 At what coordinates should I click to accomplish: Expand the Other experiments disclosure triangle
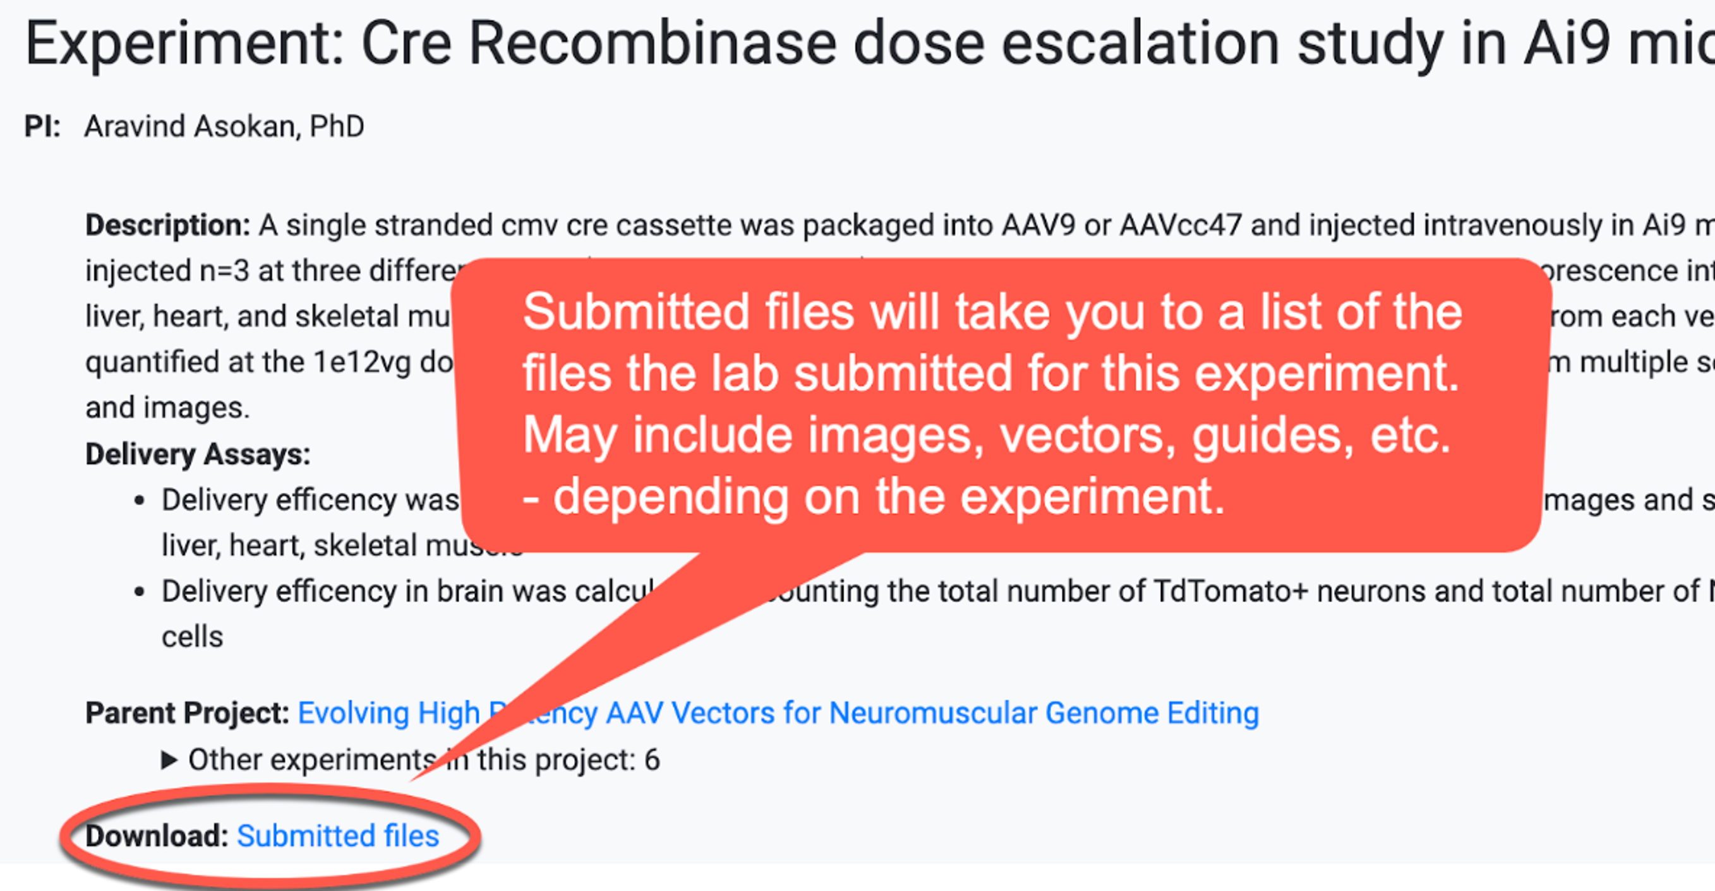(x=169, y=759)
